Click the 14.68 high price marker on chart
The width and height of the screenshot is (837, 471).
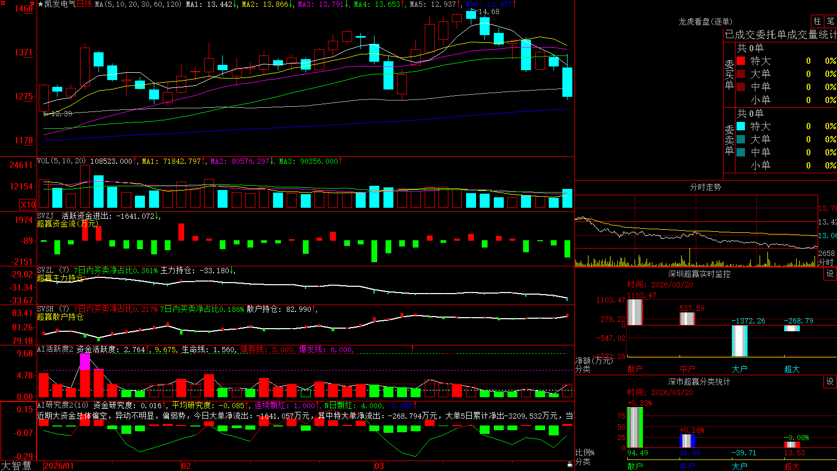click(x=489, y=12)
